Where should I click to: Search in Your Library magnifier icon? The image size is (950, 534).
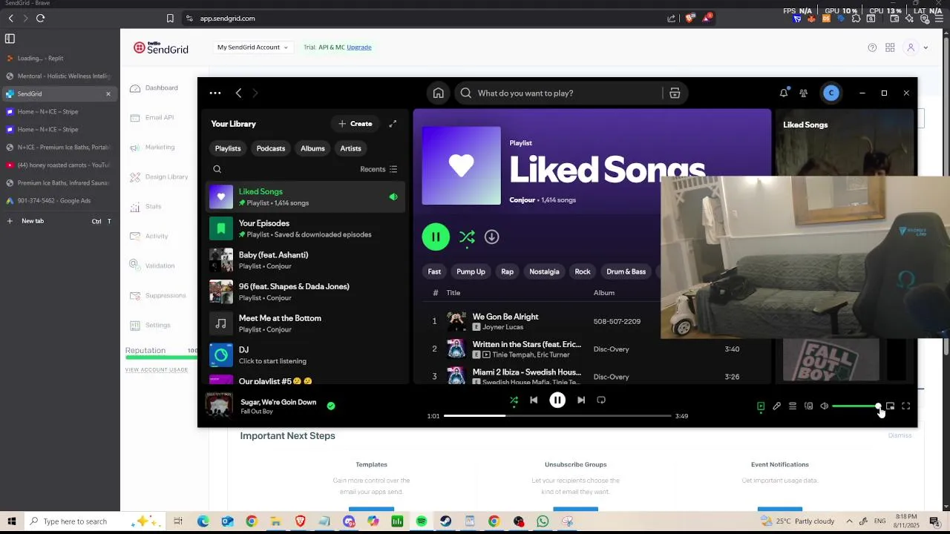point(217,169)
